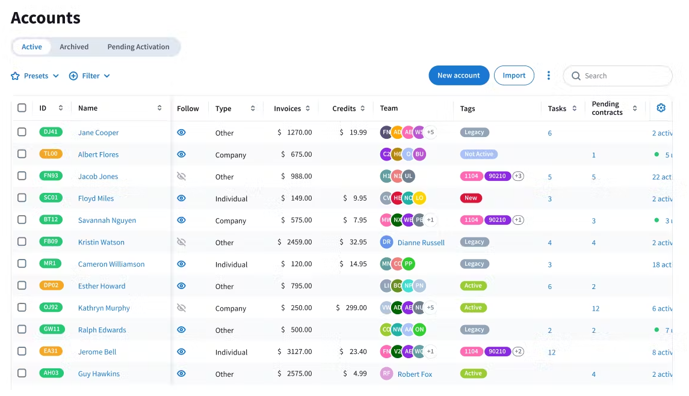Image resolution: width=689 pixels, height=396 pixels.
Task: Switch to the Active tab
Action: tap(32, 47)
